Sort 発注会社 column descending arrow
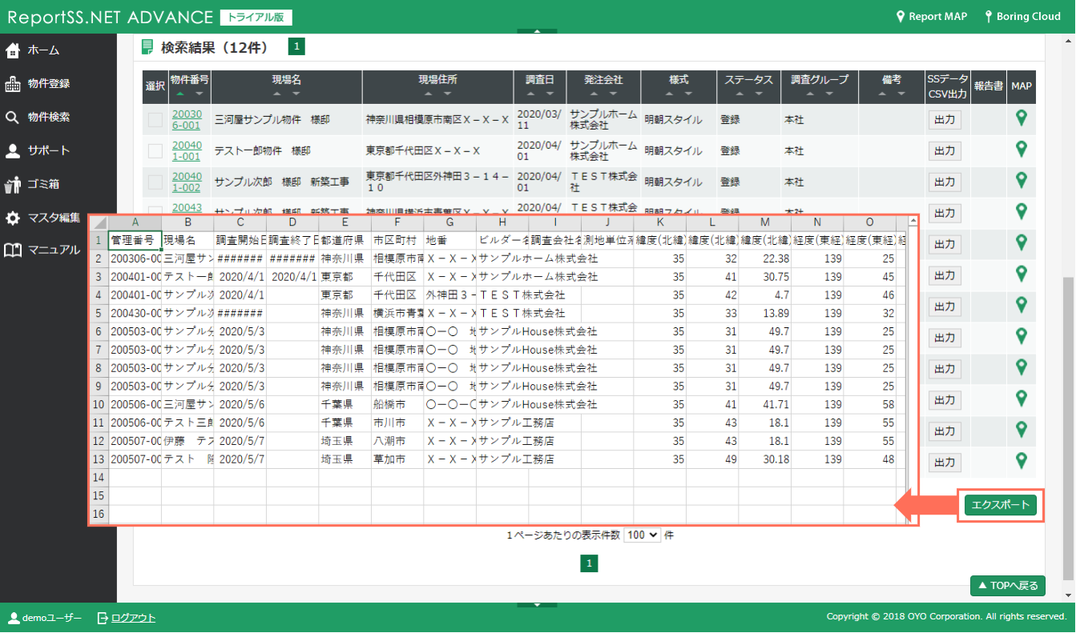Image resolution: width=1076 pixels, height=633 pixels. pyautogui.click(x=614, y=94)
